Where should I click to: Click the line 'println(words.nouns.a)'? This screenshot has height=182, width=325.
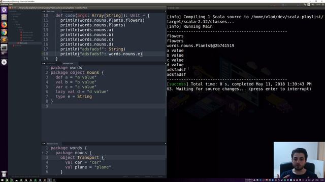coord(87,30)
